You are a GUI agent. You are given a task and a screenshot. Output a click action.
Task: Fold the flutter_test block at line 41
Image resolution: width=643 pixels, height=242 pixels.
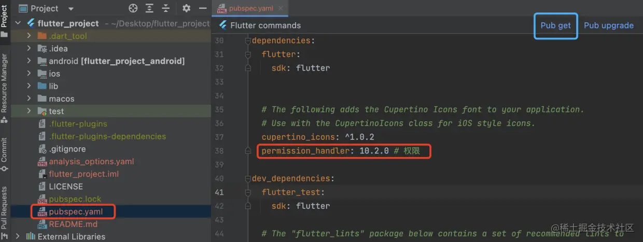pos(248,192)
